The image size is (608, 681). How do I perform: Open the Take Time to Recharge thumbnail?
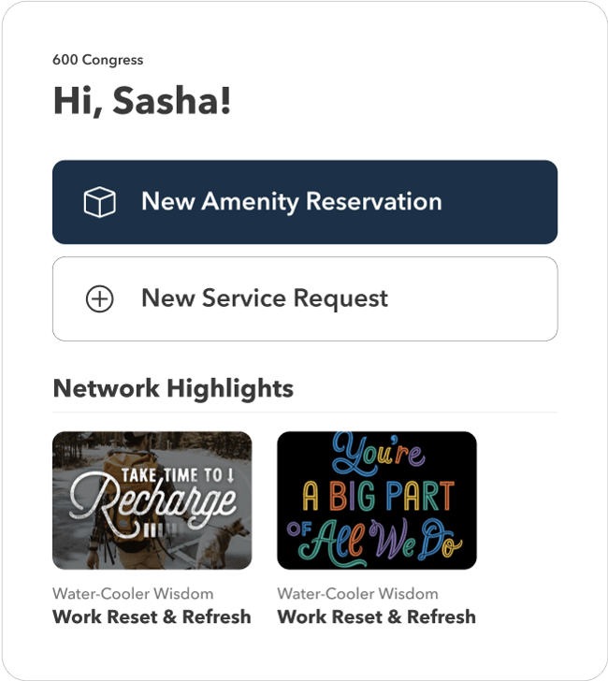[x=152, y=500]
